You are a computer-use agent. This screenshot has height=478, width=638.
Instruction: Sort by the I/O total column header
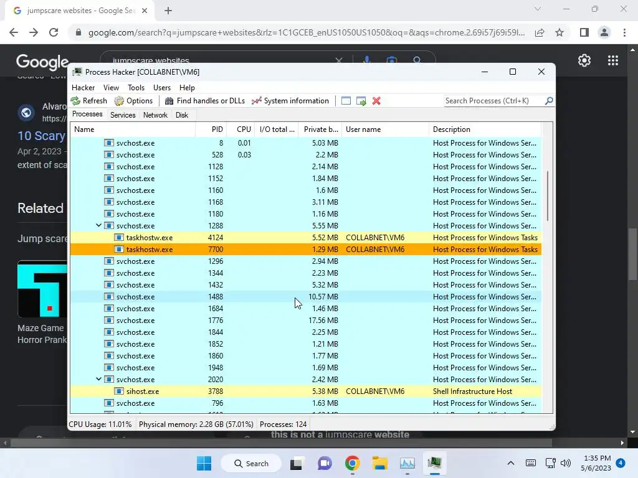coord(277,129)
